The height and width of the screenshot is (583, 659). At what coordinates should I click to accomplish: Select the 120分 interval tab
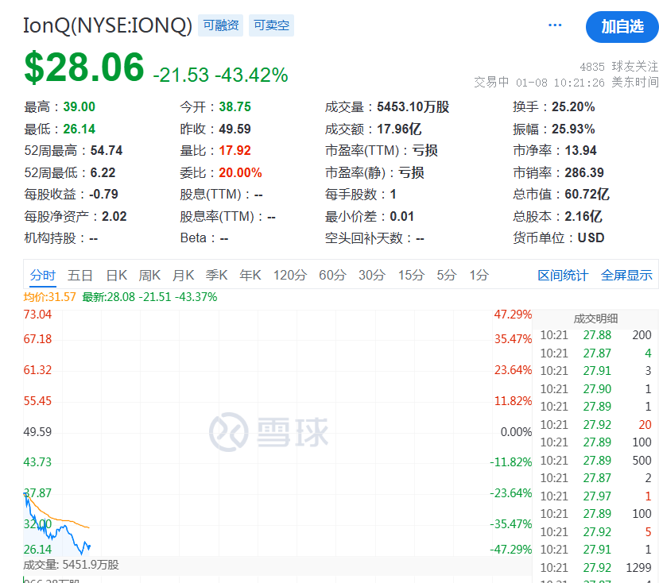click(x=290, y=276)
